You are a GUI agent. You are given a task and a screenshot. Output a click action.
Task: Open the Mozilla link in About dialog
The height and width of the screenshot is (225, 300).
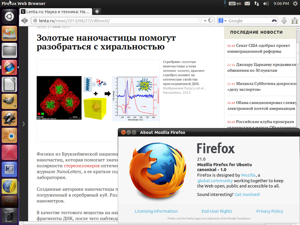pos(248,175)
